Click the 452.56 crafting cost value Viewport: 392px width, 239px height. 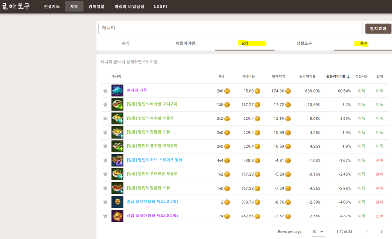pyautogui.click(x=247, y=216)
